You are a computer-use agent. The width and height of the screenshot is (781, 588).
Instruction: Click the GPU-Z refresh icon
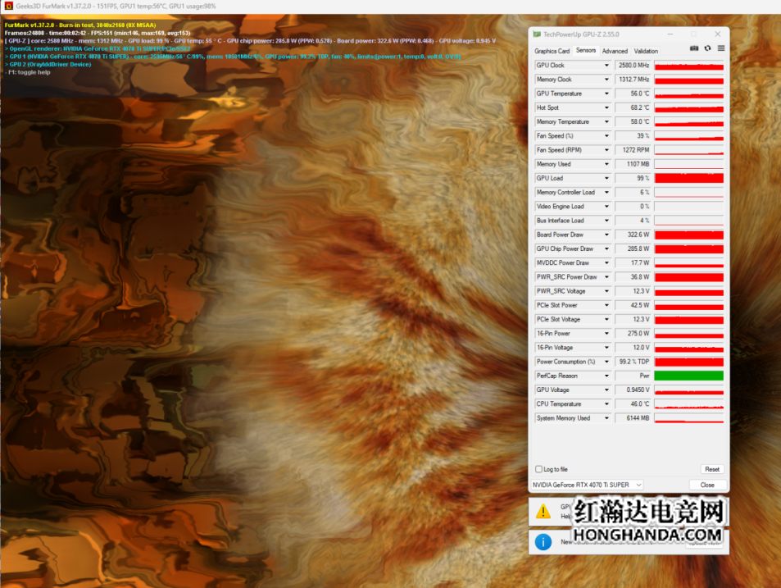(x=707, y=48)
